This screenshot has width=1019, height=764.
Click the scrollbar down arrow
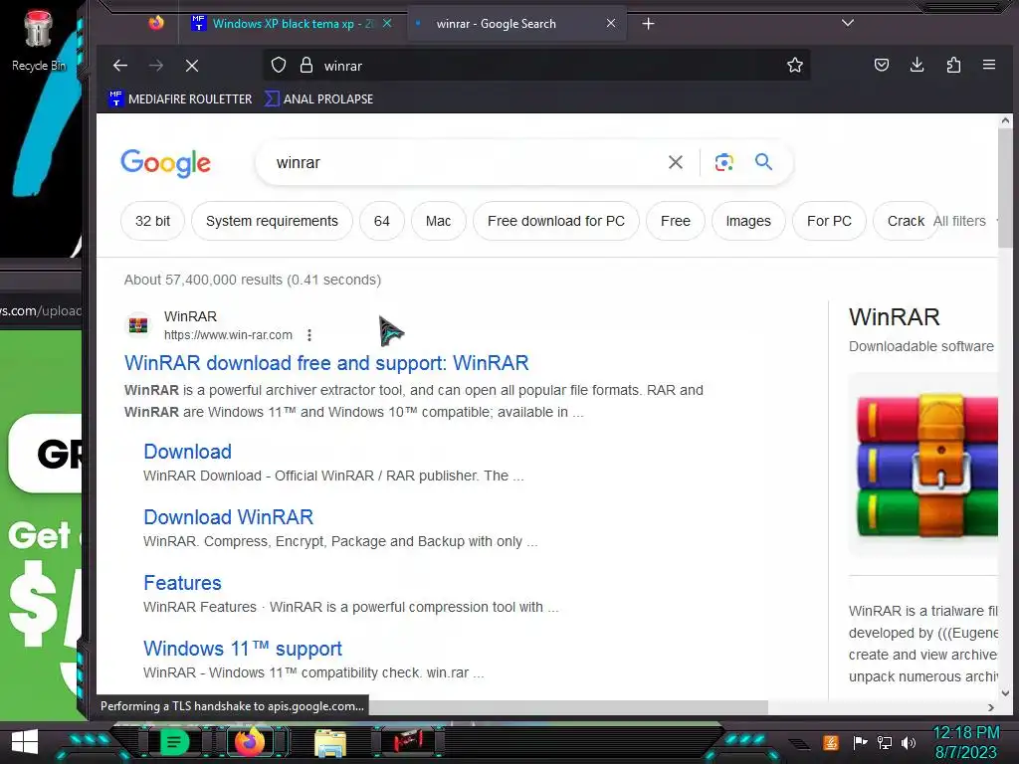coord(1005,693)
